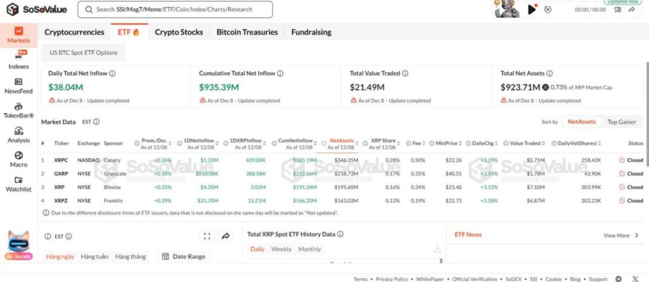Open the XRPZ ticker row

point(342,200)
